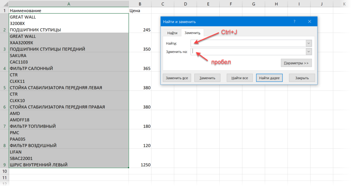
Task: Select cell with СТОЙКА СТАБИЛИЗАТОРА ПЕРЕДНЯЯ ЛЕВАЯ
Action: [69, 81]
